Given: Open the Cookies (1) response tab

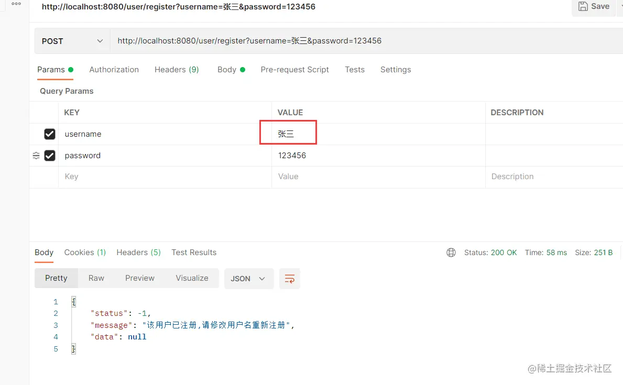Looking at the screenshot, I should tap(85, 252).
